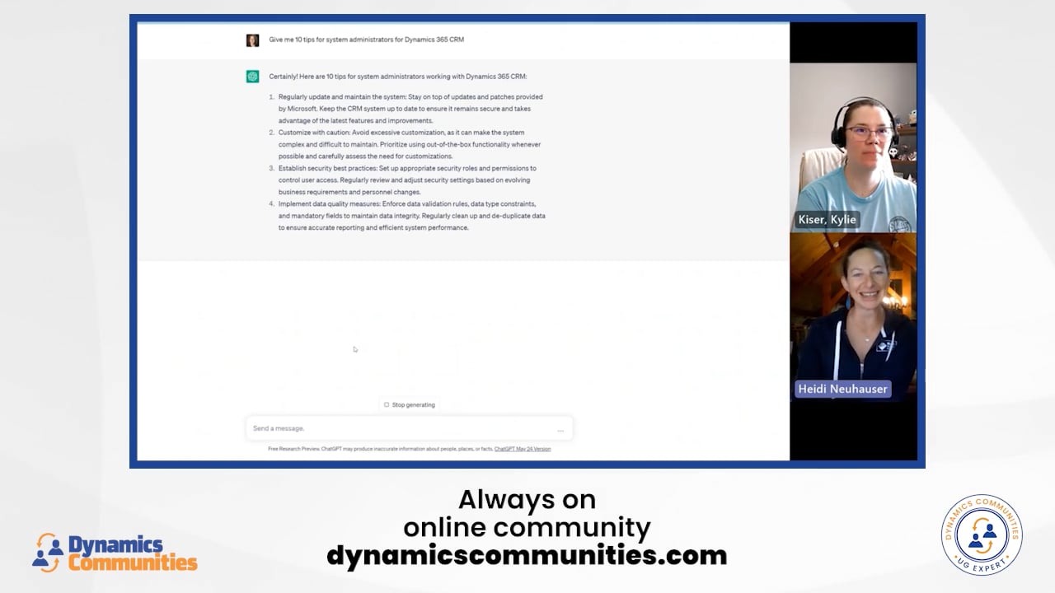
Task: Click the dynamicscommunities.com website text
Action: coord(527,555)
